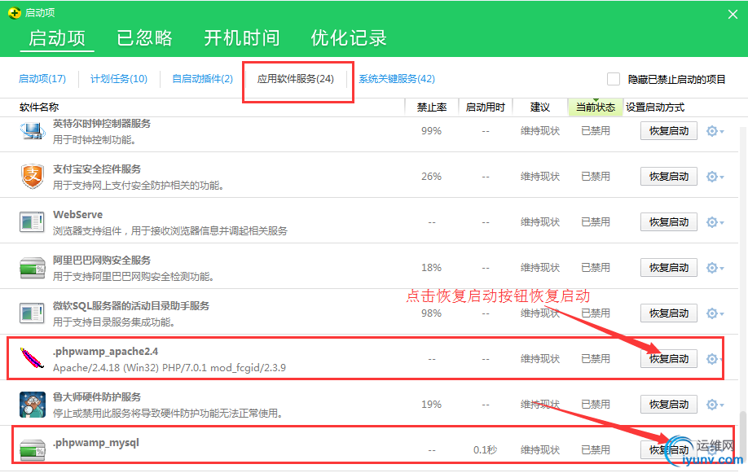The width and height of the screenshot is (748, 473).
Task: Open the 优化记录 tab
Action: 349,37
